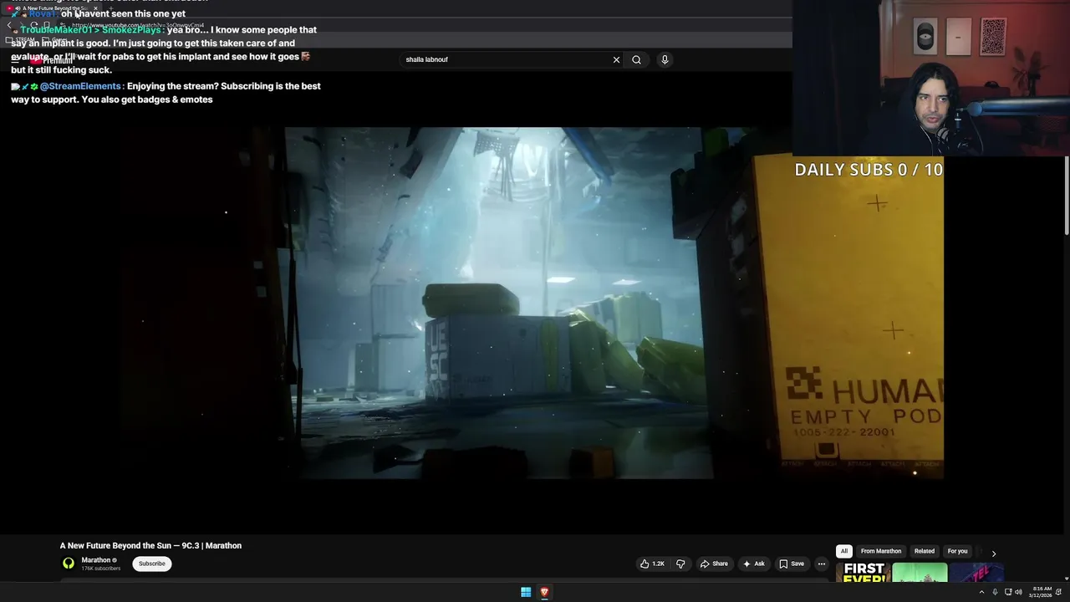The image size is (1070, 602).
Task: Open the taskbar clock showing 8:16 AM
Action: point(1042,592)
